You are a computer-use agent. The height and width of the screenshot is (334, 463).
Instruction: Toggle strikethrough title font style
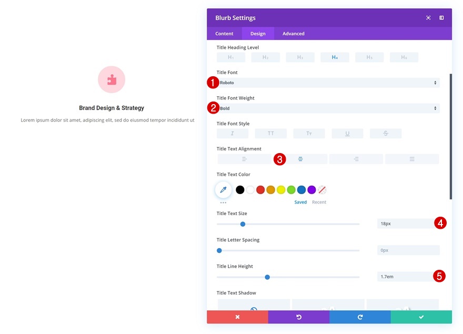tap(386, 134)
